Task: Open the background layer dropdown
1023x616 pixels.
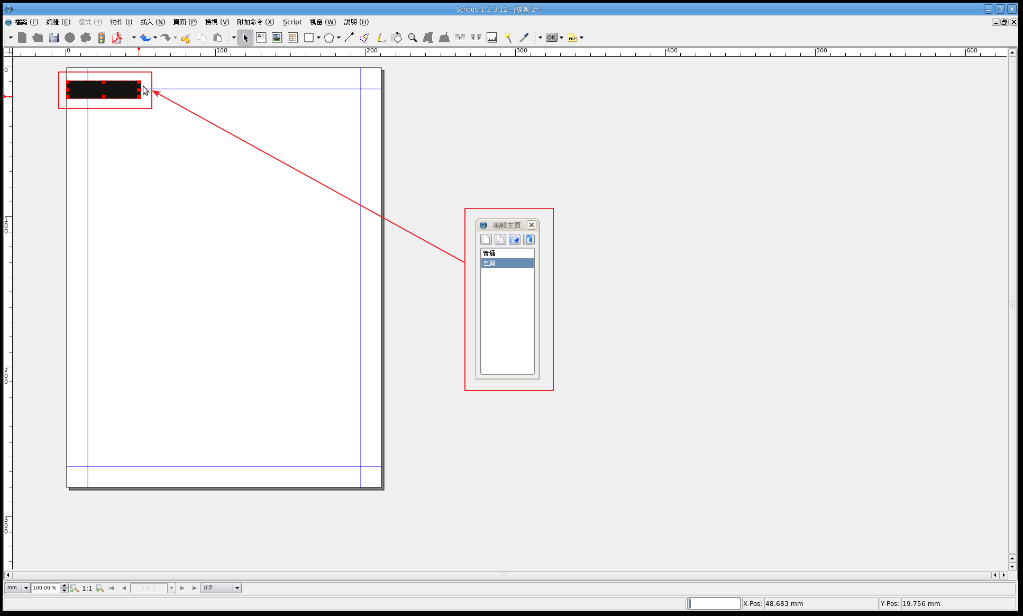Action: click(237, 588)
